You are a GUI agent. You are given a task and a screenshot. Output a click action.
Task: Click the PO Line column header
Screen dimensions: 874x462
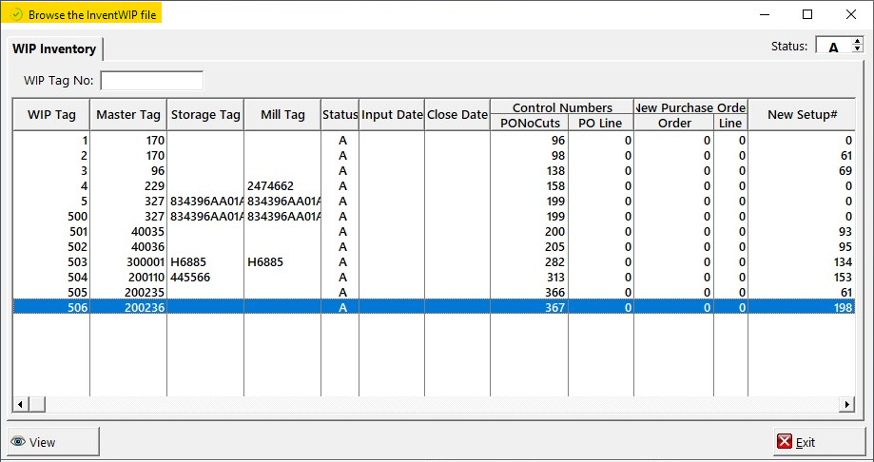point(601,123)
